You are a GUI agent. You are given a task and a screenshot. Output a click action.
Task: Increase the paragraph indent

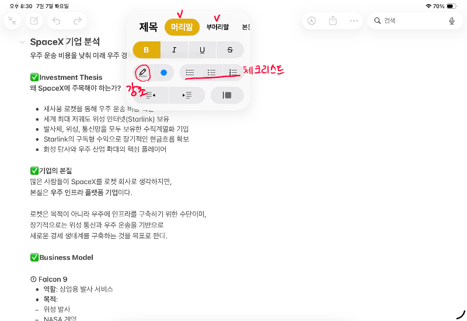[x=187, y=95]
